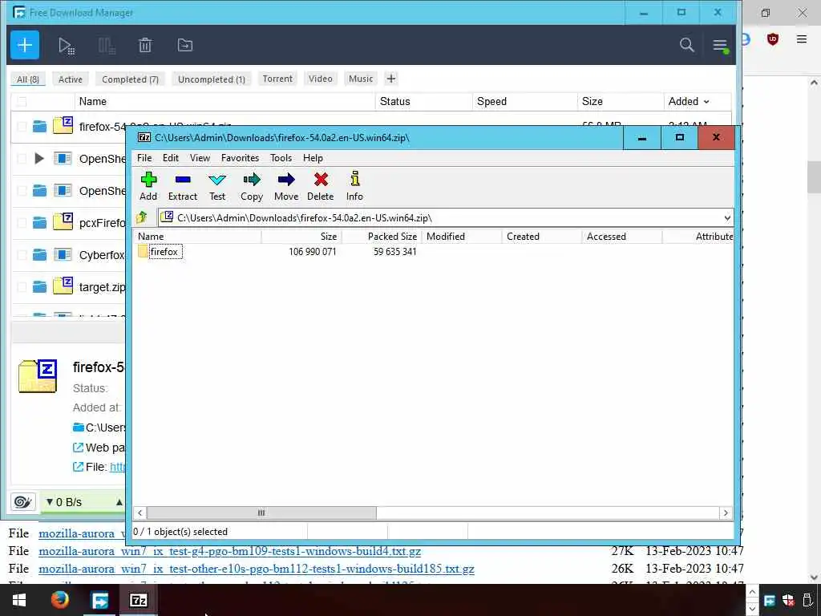Switch to the Completed (7) filter tab

[x=130, y=79]
